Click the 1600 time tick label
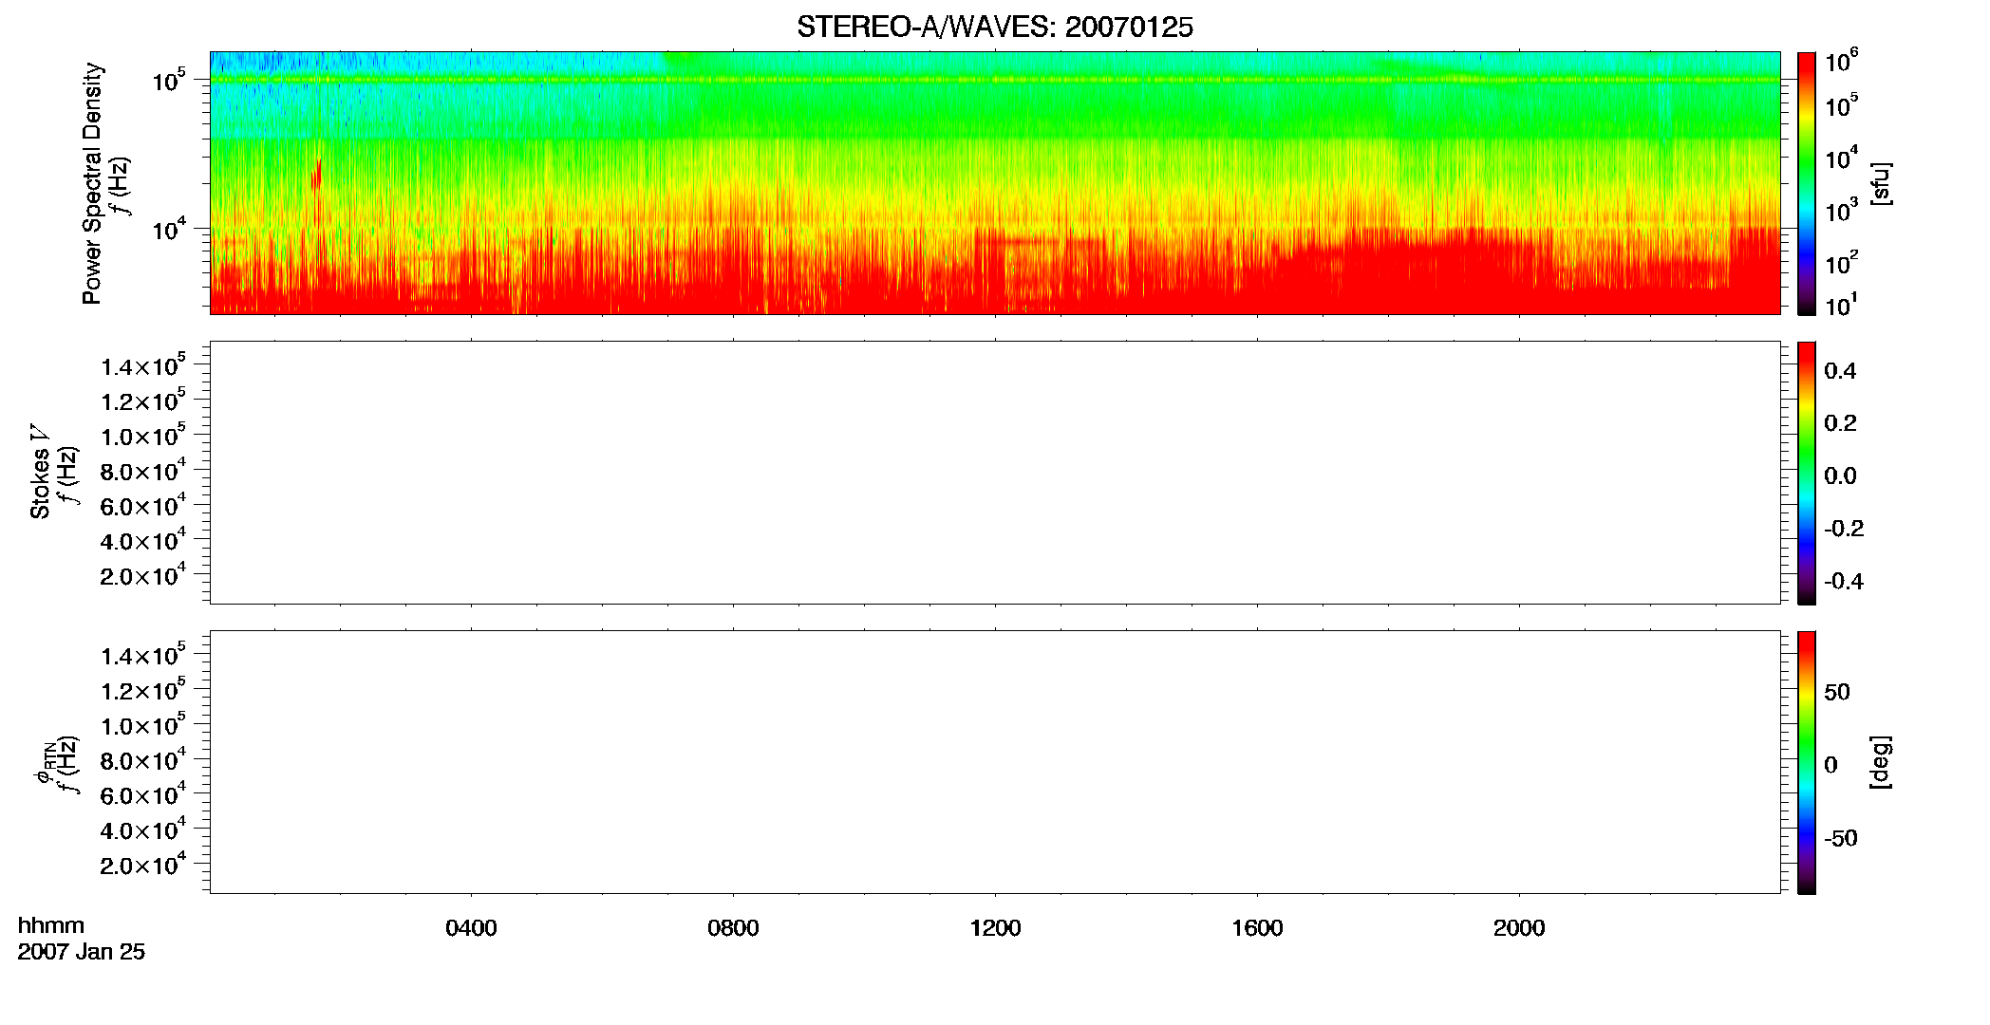 click(x=1257, y=928)
